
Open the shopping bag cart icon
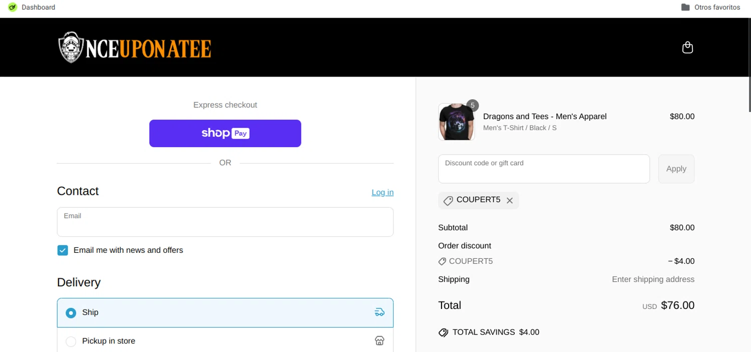point(687,48)
